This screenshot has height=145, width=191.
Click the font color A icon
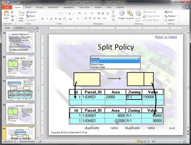(x=78, y=19)
